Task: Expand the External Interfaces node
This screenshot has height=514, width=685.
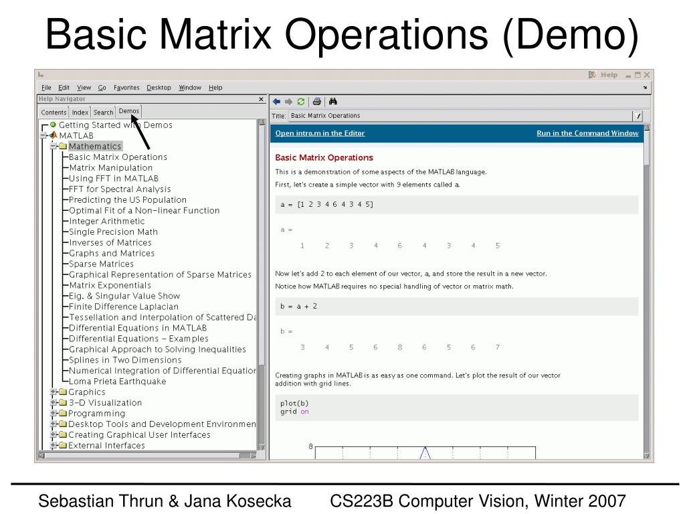Action: [54, 445]
